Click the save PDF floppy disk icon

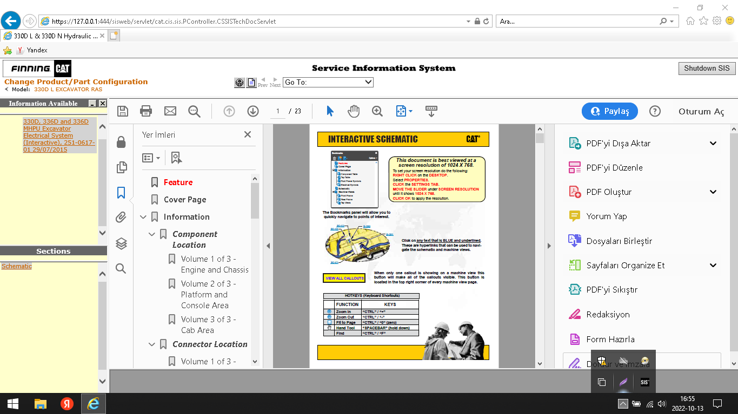tap(123, 111)
